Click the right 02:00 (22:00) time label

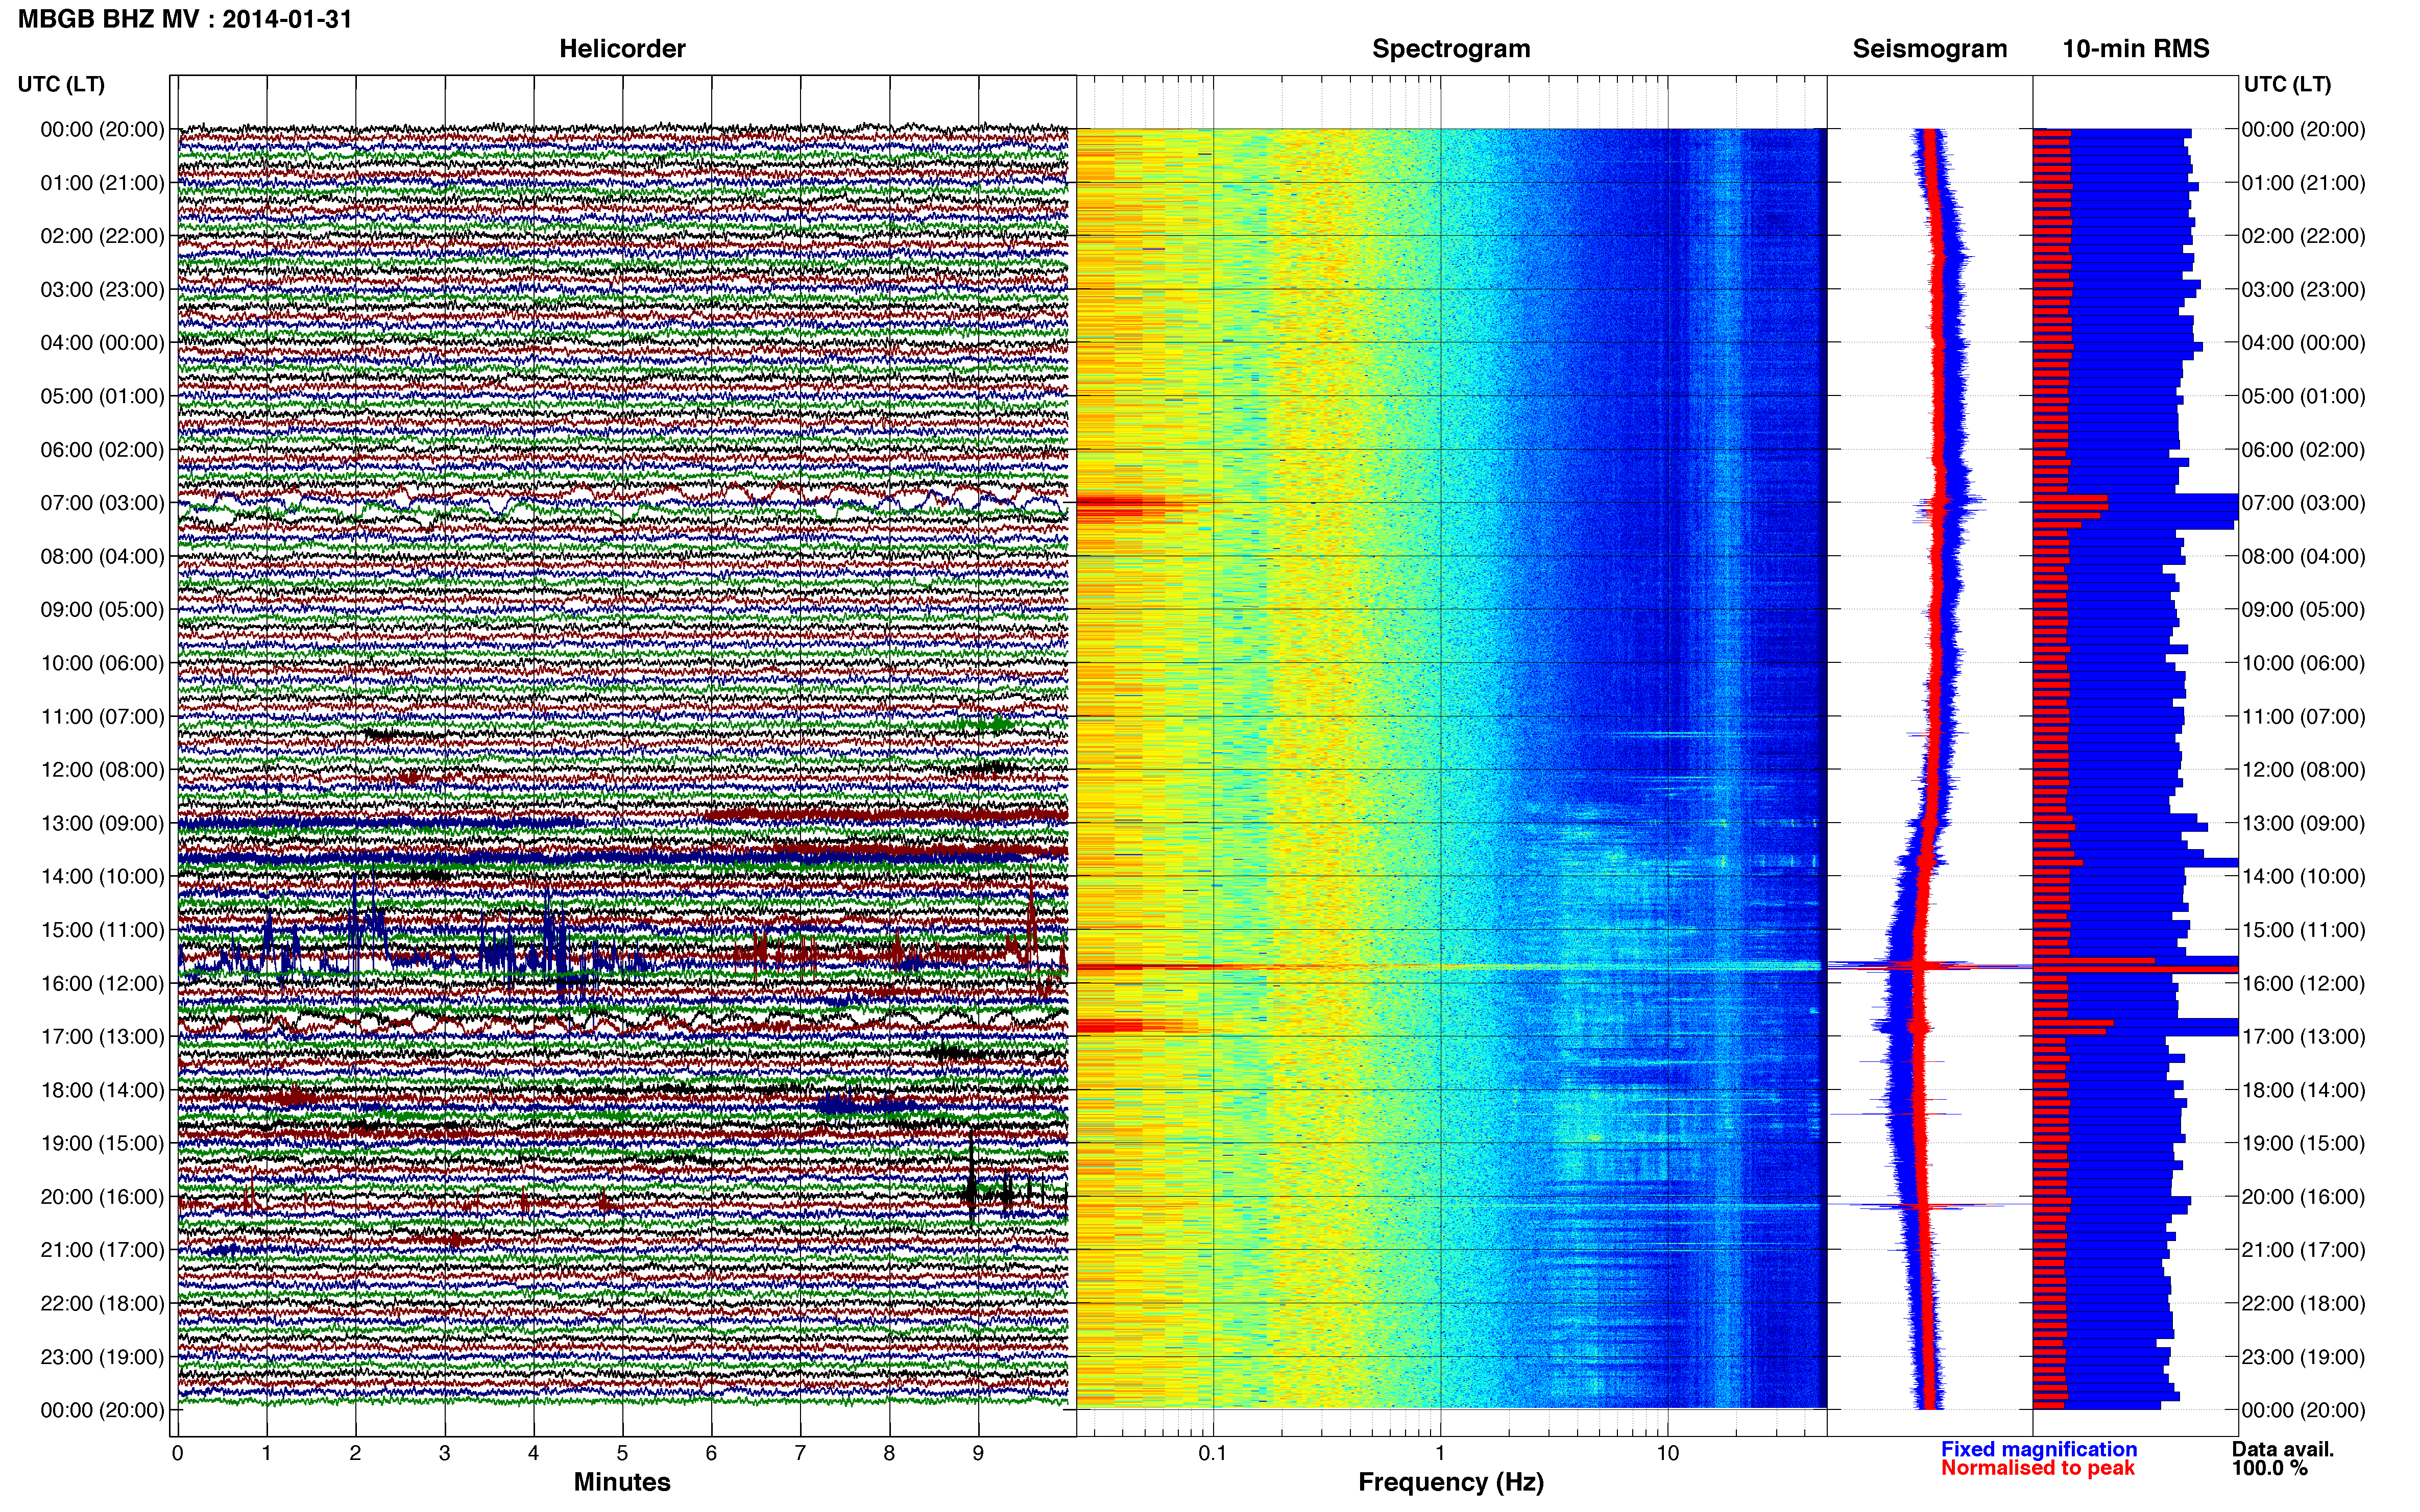(2303, 236)
